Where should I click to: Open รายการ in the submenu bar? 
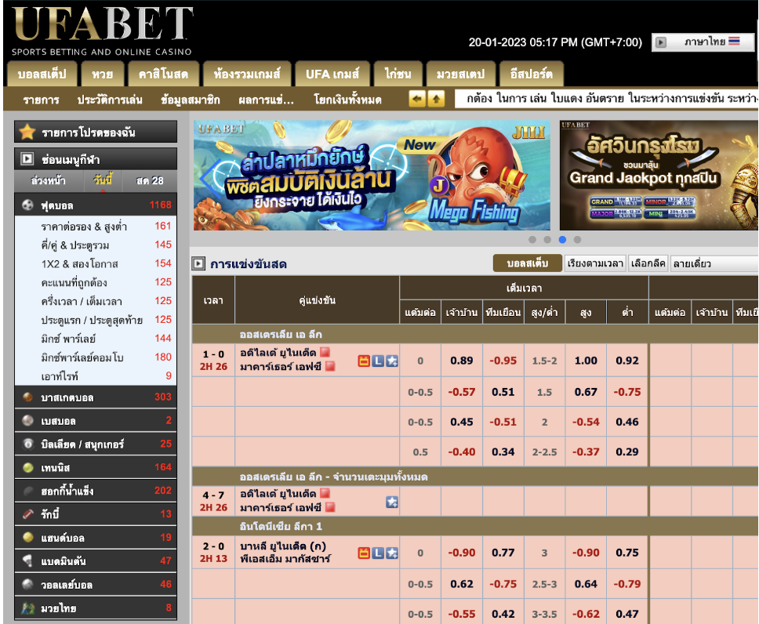[x=41, y=100]
